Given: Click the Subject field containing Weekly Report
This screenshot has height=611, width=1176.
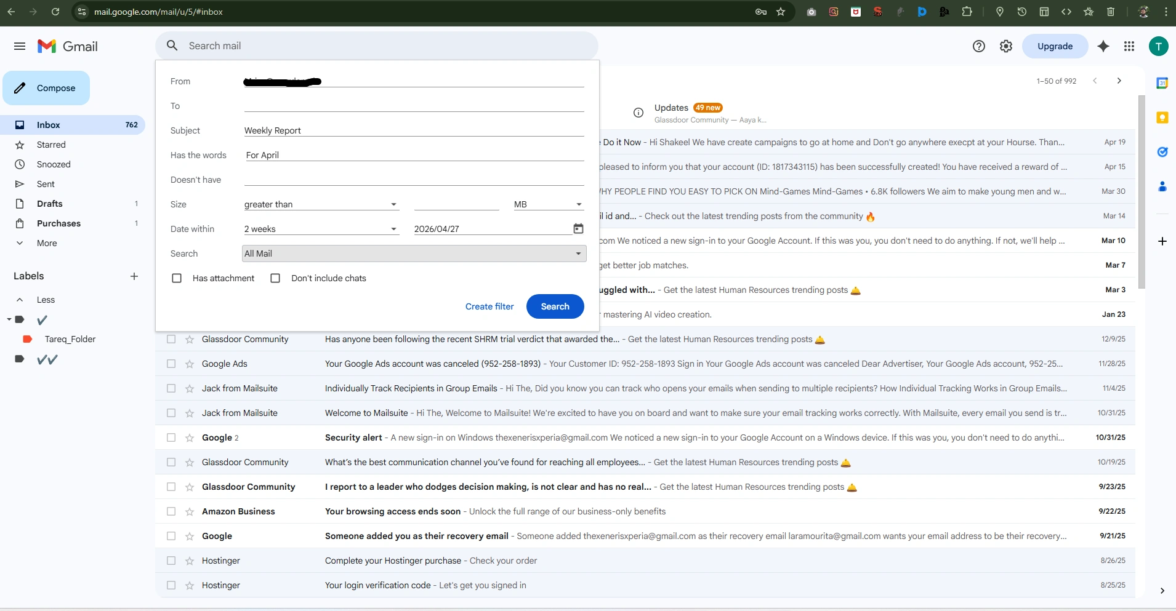Looking at the screenshot, I should click(414, 130).
